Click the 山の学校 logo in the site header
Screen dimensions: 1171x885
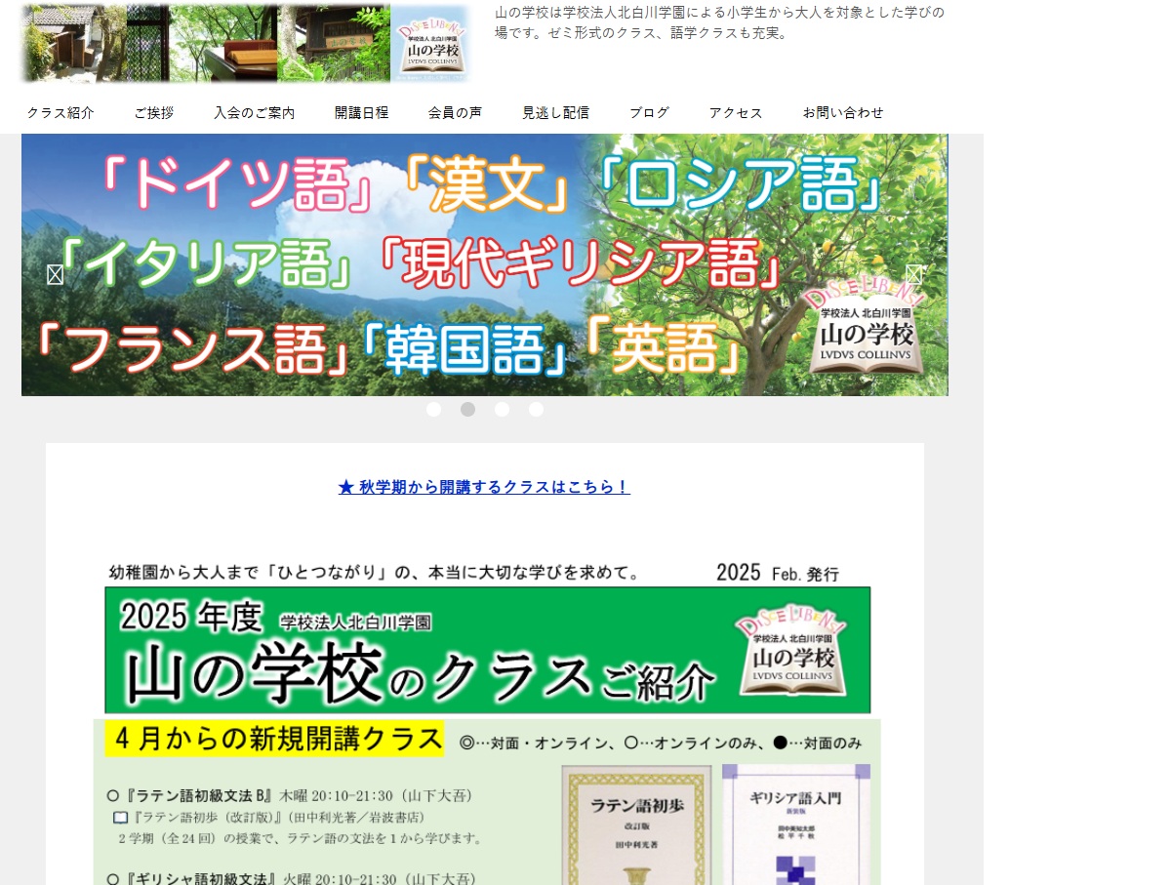(x=245, y=43)
